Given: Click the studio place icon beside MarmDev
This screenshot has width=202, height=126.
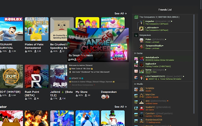Looking at the screenshot, I should click(x=136, y=96).
